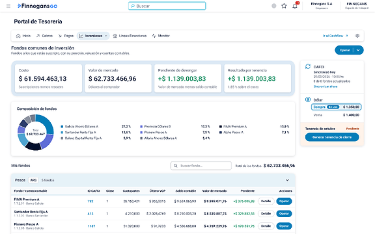Click Operar for FIMA Premium A
The image size is (375, 234).
click(284, 201)
